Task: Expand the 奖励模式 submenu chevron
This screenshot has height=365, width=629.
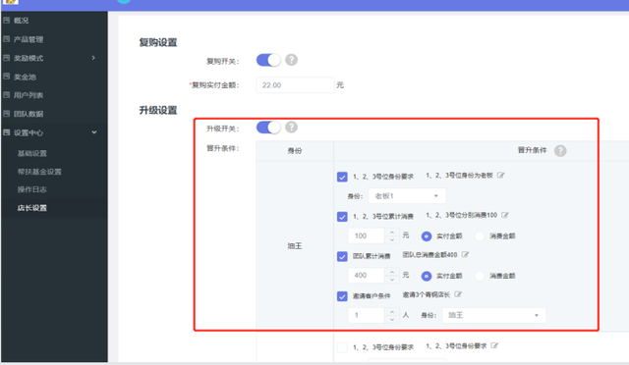Action: (x=93, y=58)
